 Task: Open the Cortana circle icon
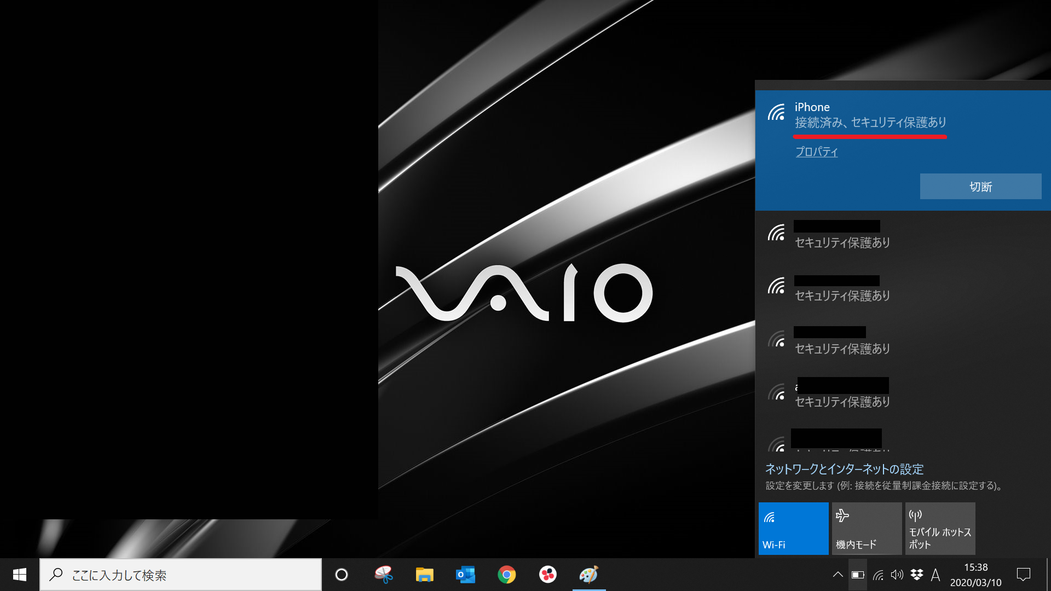click(342, 575)
